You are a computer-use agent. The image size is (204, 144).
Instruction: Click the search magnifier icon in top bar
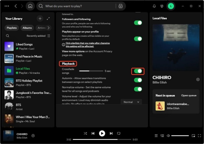click(41, 6)
